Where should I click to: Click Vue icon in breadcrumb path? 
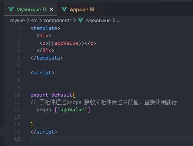[81, 20]
